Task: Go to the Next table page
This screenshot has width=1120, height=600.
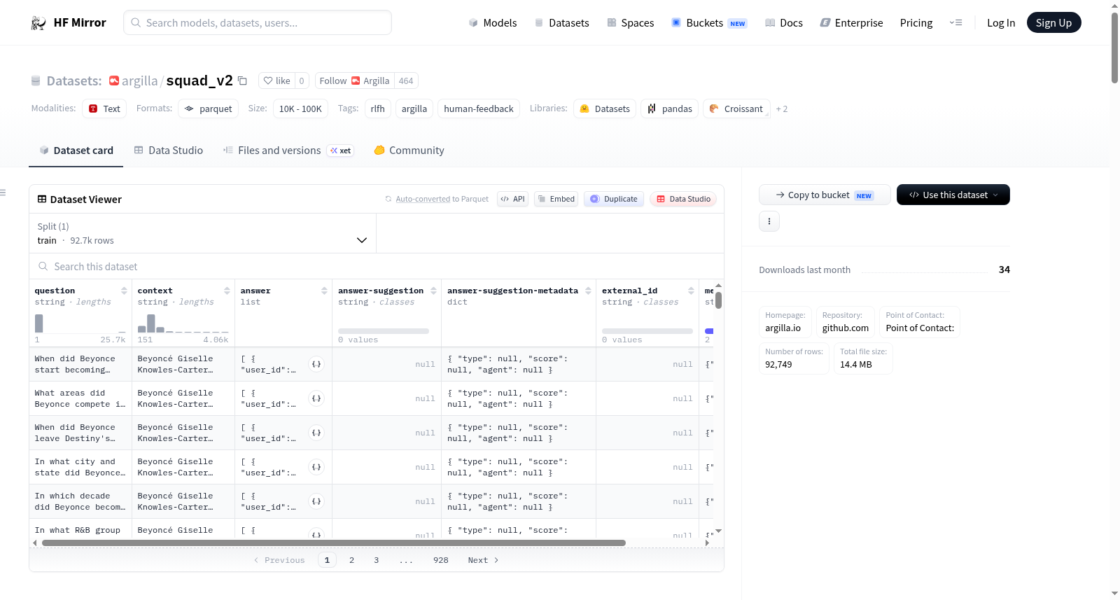Action: coord(483,560)
